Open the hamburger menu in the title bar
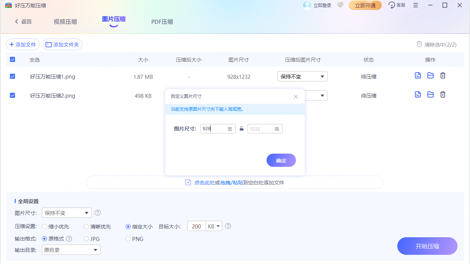The width and height of the screenshot is (470, 264). (415, 5)
